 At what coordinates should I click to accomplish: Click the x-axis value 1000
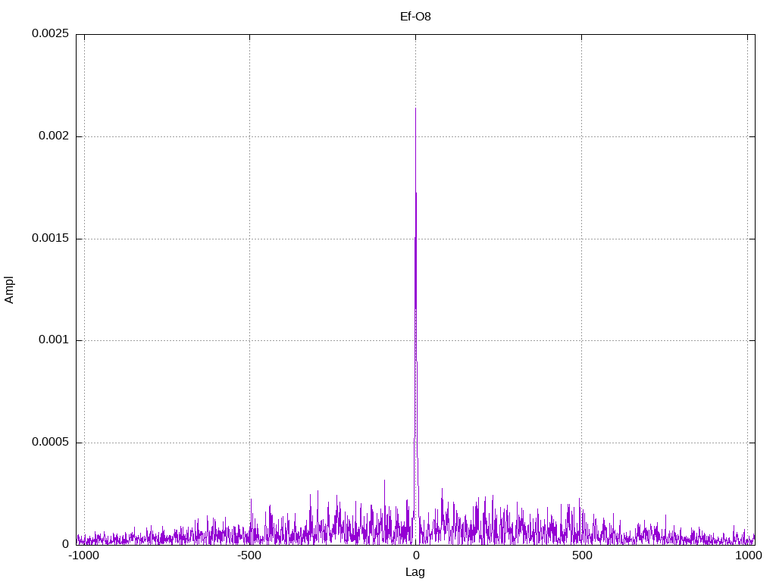tap(748, 555)
